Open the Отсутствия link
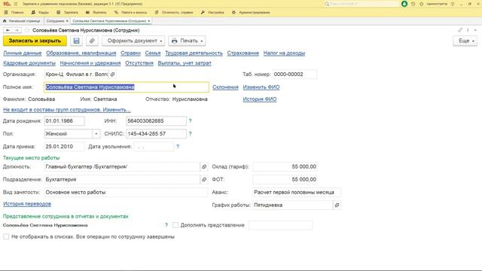Image resolution: width=482 pixels, height=271 pixels. 139,62
